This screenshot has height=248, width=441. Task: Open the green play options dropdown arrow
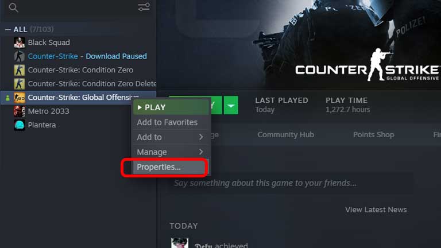[x=231, y=105]
